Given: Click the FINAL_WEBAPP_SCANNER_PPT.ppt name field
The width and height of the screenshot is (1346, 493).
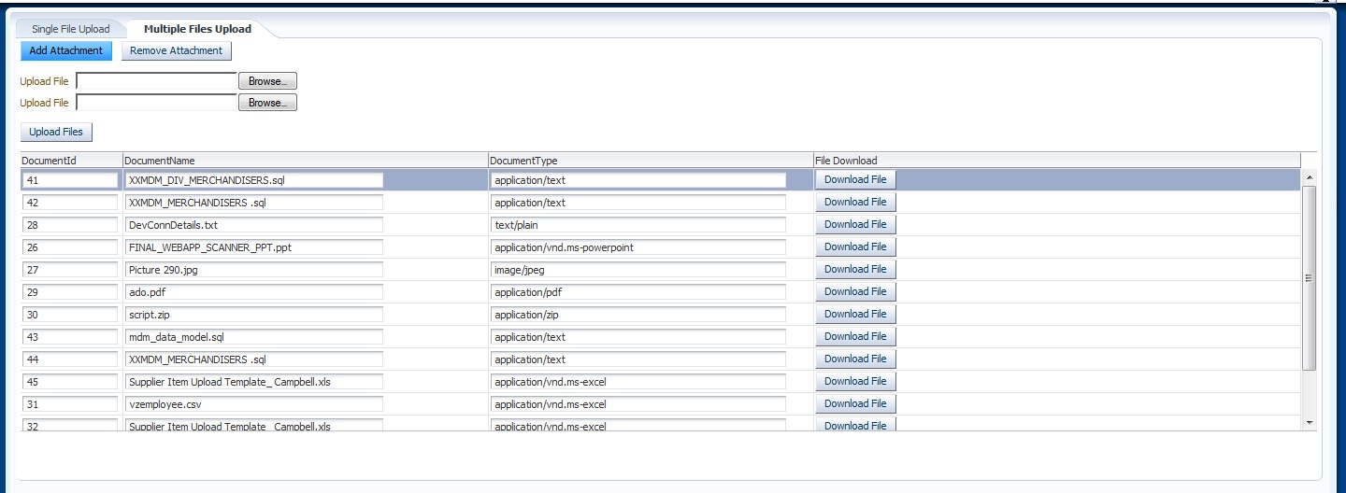Looking at the screenshot, I should [254, 247].
